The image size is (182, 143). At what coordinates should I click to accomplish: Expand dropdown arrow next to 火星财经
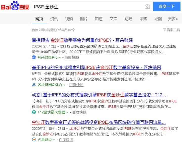54,140
